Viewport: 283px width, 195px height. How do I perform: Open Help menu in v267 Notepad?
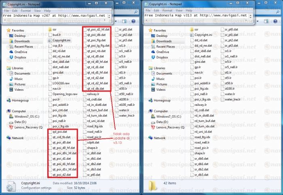pyautogui.click(x=48, y=10)
